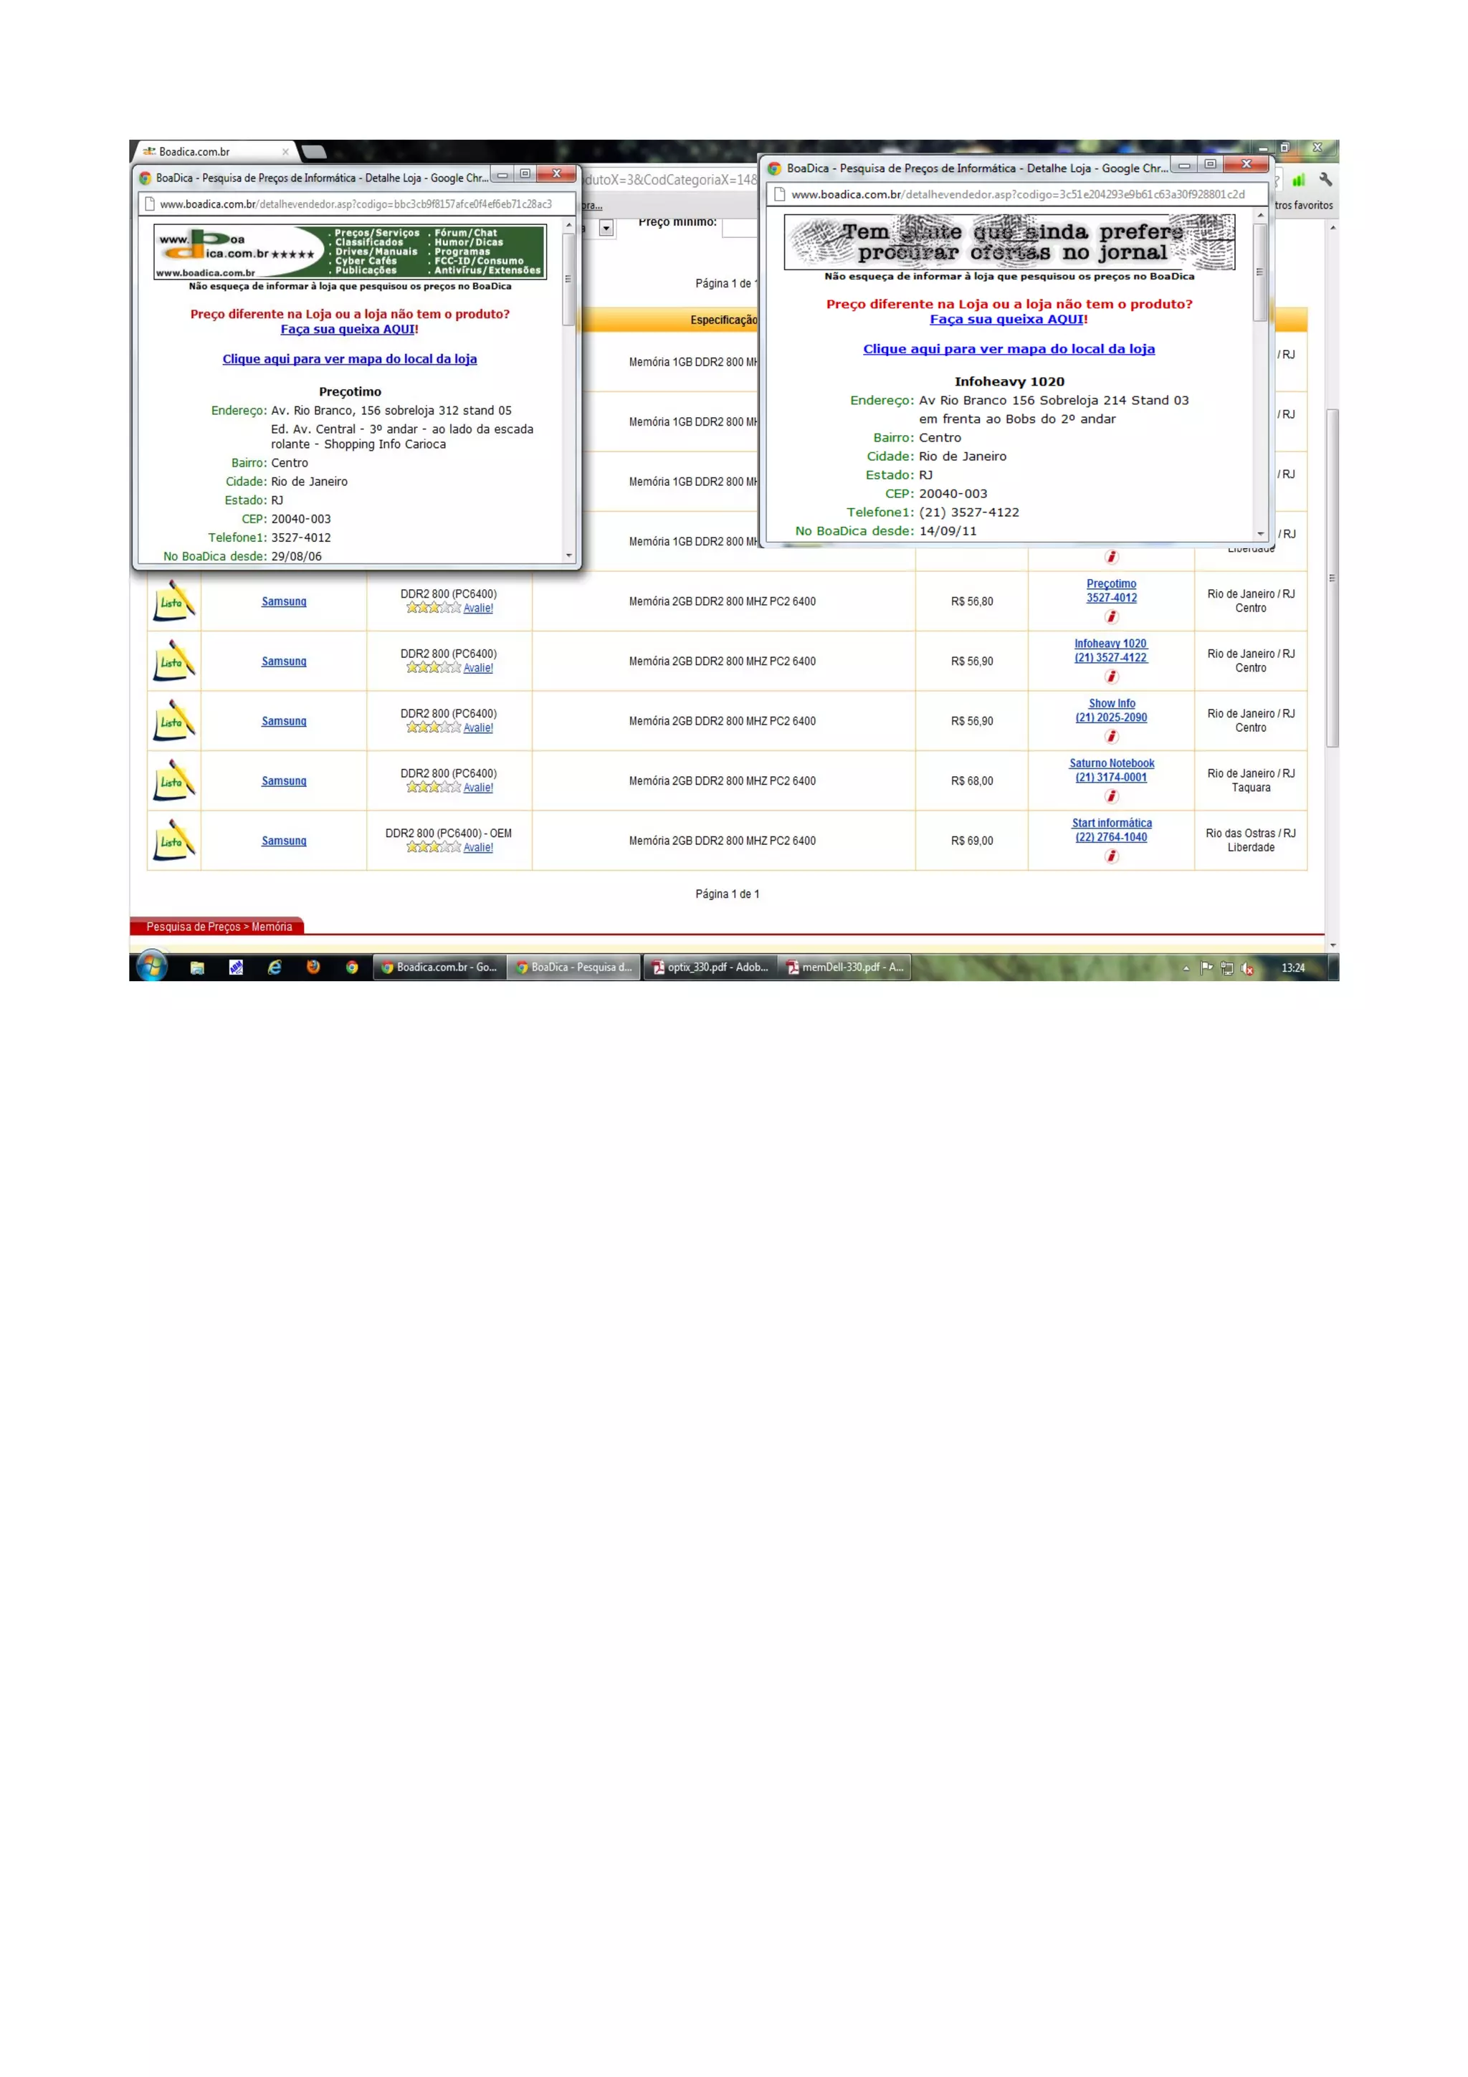Open the red info icon under Infoheavy 1020

click(1111, 677)
